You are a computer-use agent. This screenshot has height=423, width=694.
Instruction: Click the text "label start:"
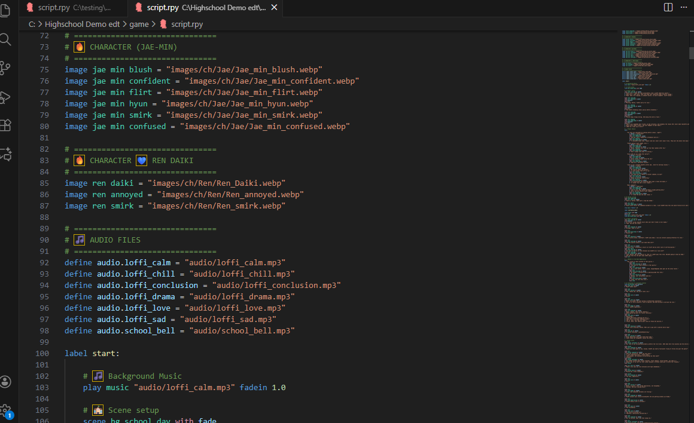(92, 354)
